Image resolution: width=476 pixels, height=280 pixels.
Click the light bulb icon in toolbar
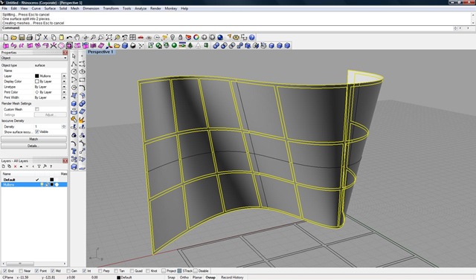tap(173, 37)
